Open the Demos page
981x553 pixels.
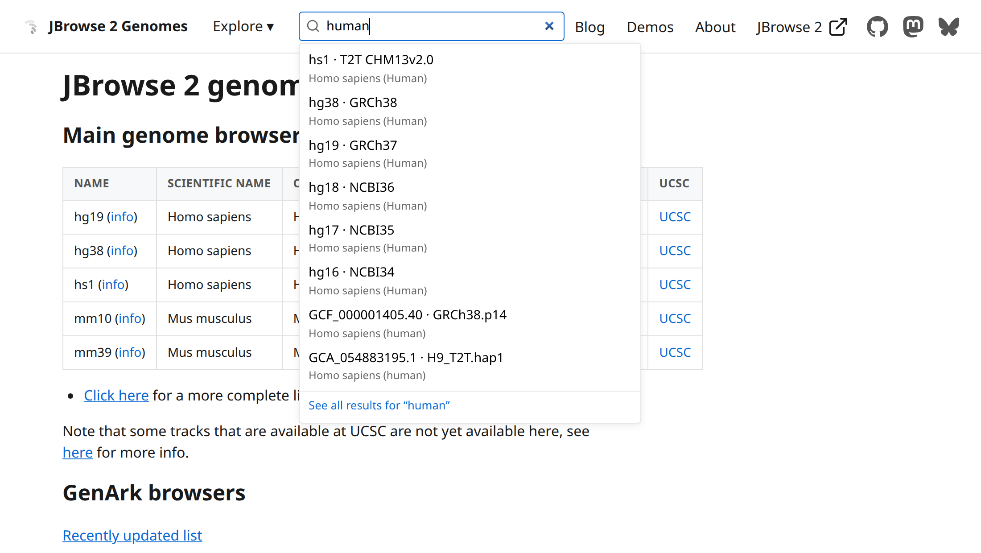click(x=650, y=27)
